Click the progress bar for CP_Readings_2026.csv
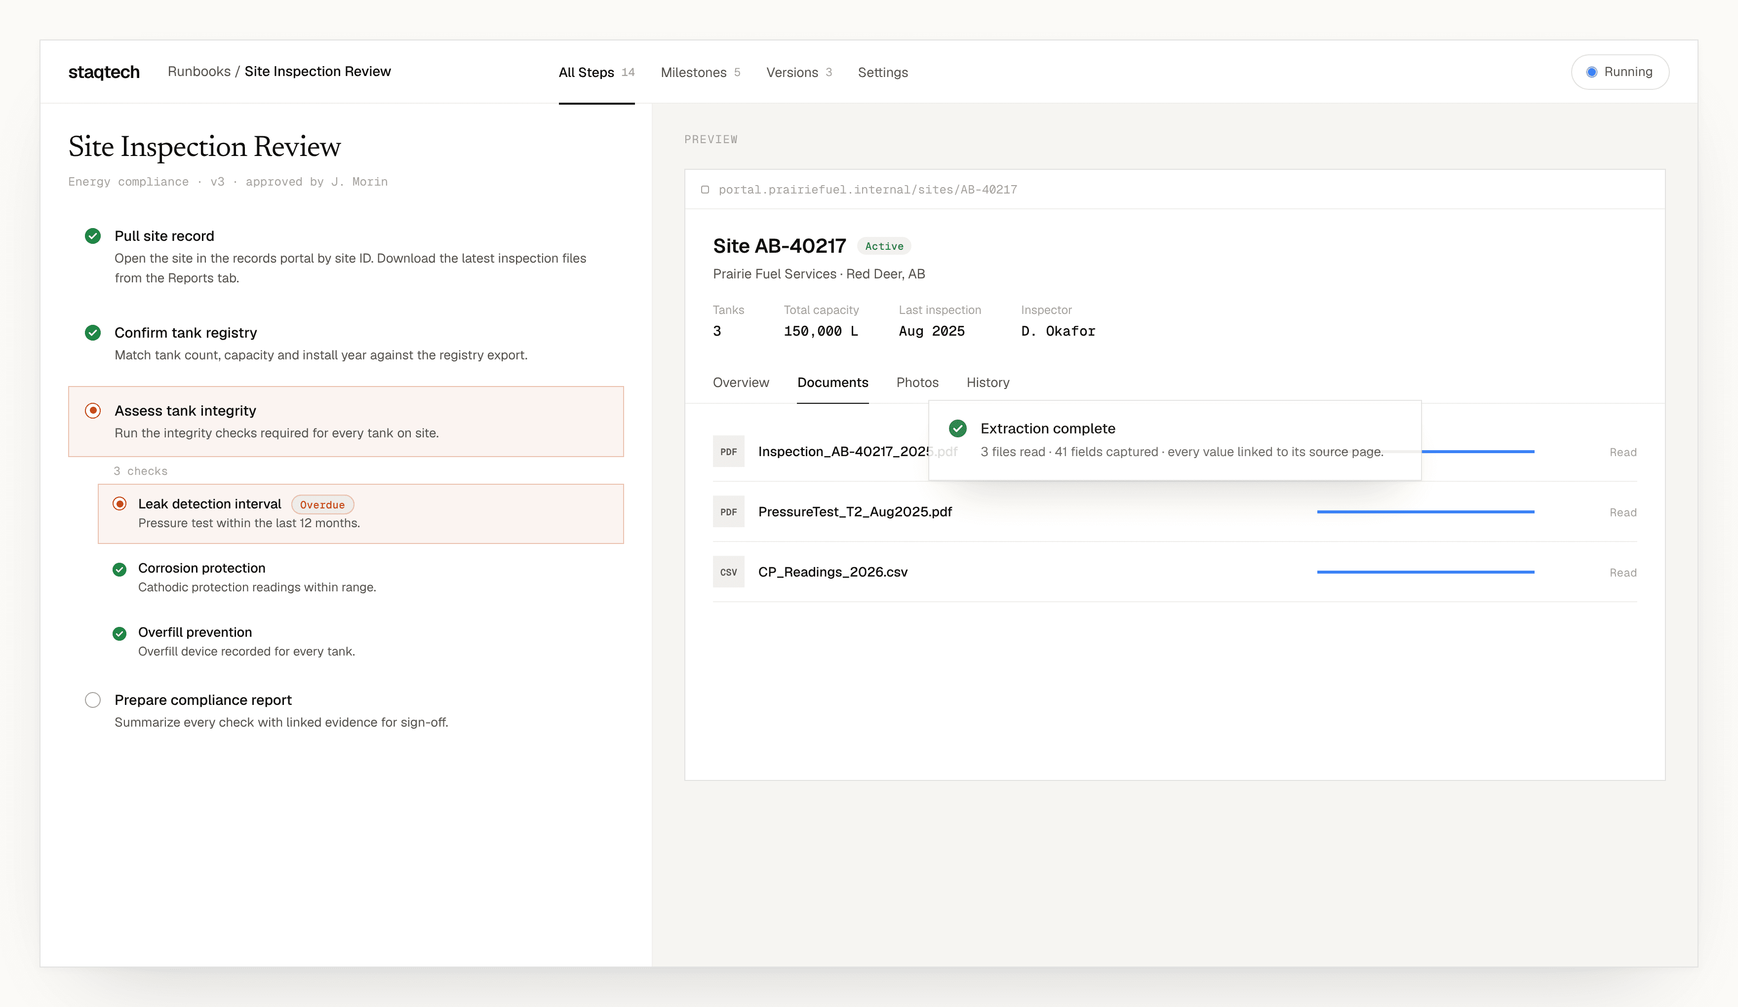Screen dimensions: 1738x1007 (x=1425, y=572)
